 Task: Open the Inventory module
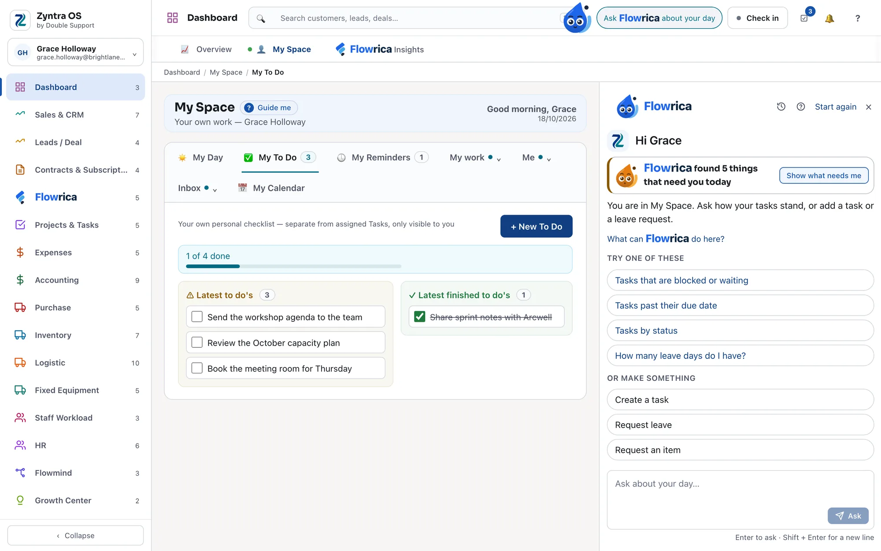(76, 335)
